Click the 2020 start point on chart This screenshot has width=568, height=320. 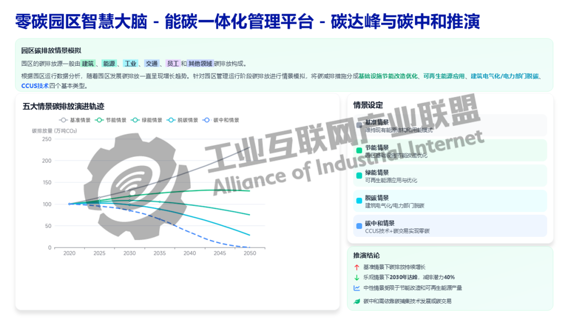pos(69,204)
